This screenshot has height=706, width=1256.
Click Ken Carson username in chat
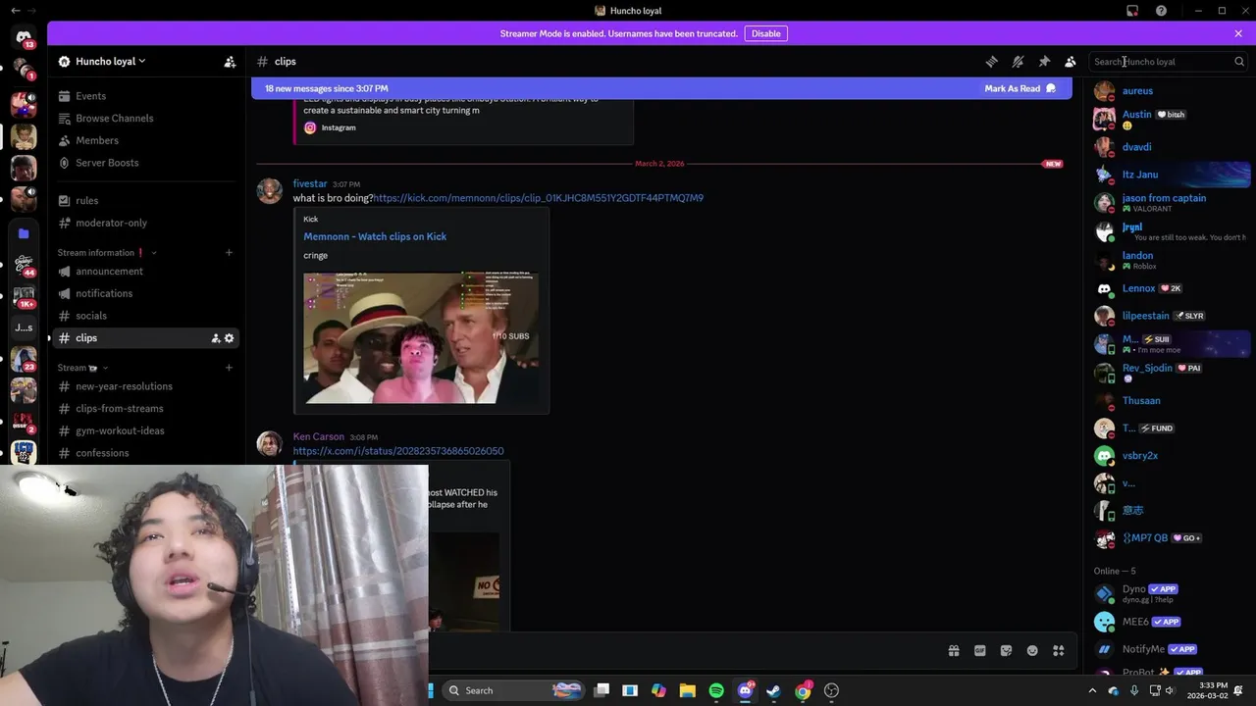coord(319,436)
